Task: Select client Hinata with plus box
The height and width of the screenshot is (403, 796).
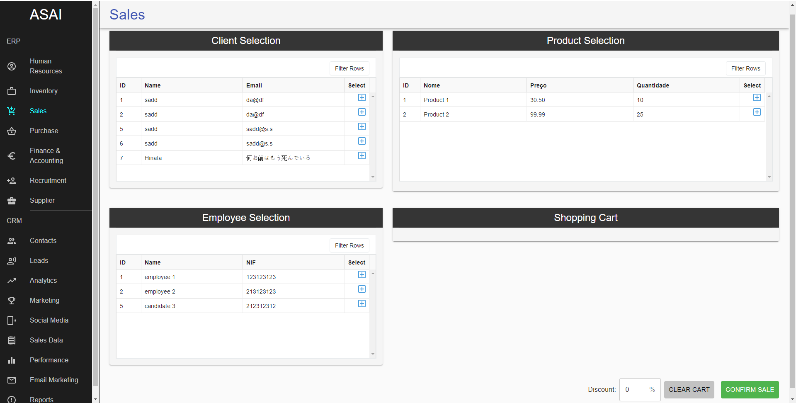Action: pos(362,156)
